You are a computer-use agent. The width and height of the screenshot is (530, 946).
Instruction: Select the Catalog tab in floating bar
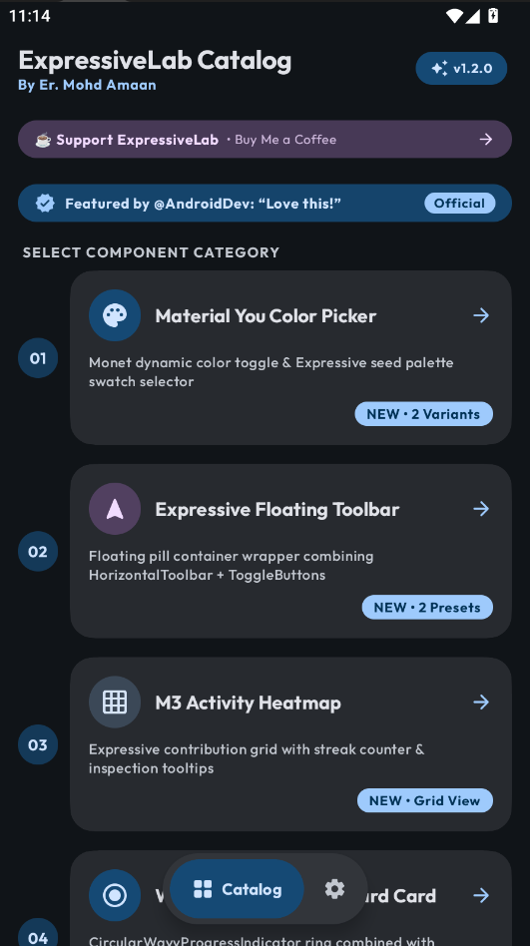pos(237,889)
